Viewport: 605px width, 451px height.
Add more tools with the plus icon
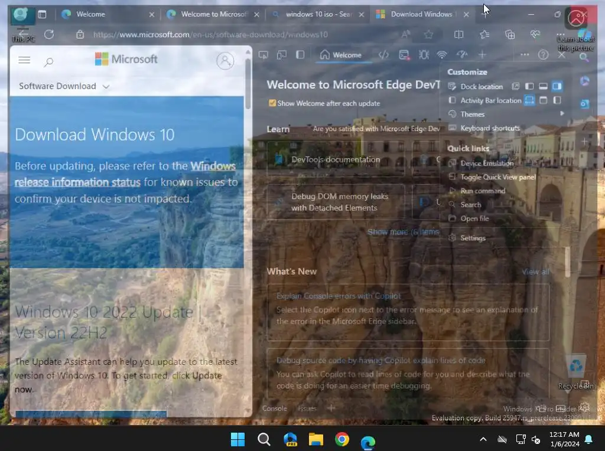pos(482,55)
